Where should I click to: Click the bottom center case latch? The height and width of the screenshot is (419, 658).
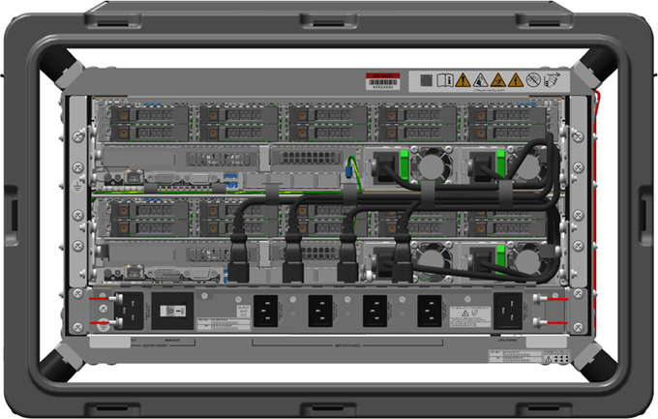[329, 409]
